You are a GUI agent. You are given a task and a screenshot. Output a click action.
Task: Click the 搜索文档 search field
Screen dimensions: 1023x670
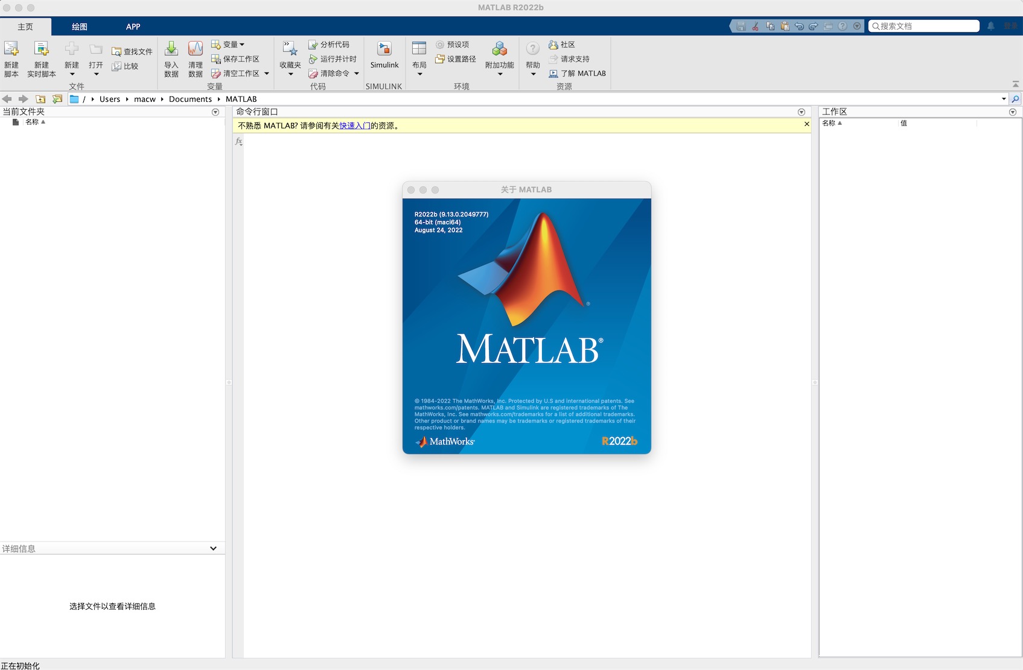point(924,26)
